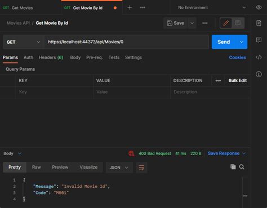
Task: Add a new request tab with plus icon
Action: click(x=130, y=7)
